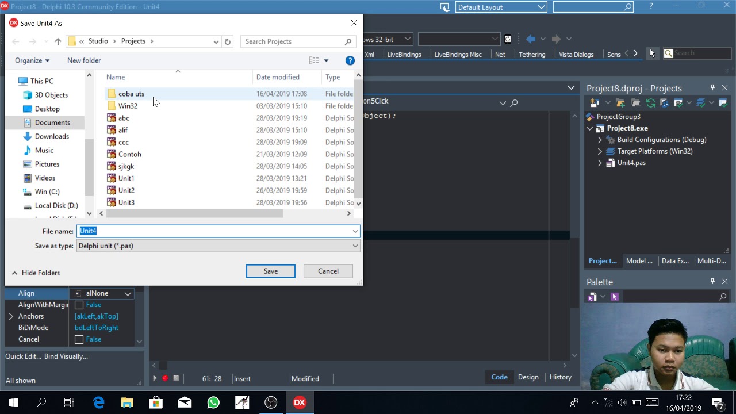Click green Sync refresh icon in Projects panel
Screen dimensions: 736x414
650,103
